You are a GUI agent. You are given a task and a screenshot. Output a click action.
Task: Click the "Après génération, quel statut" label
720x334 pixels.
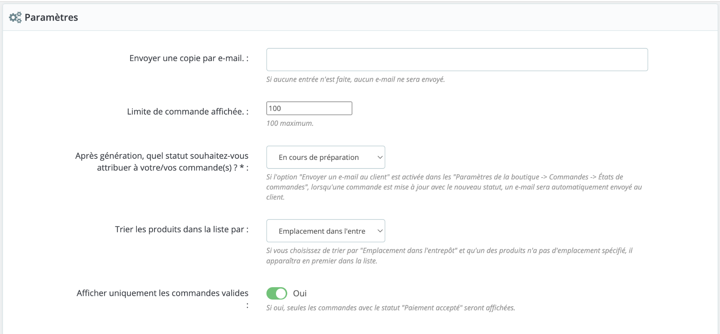click(162, 162)
